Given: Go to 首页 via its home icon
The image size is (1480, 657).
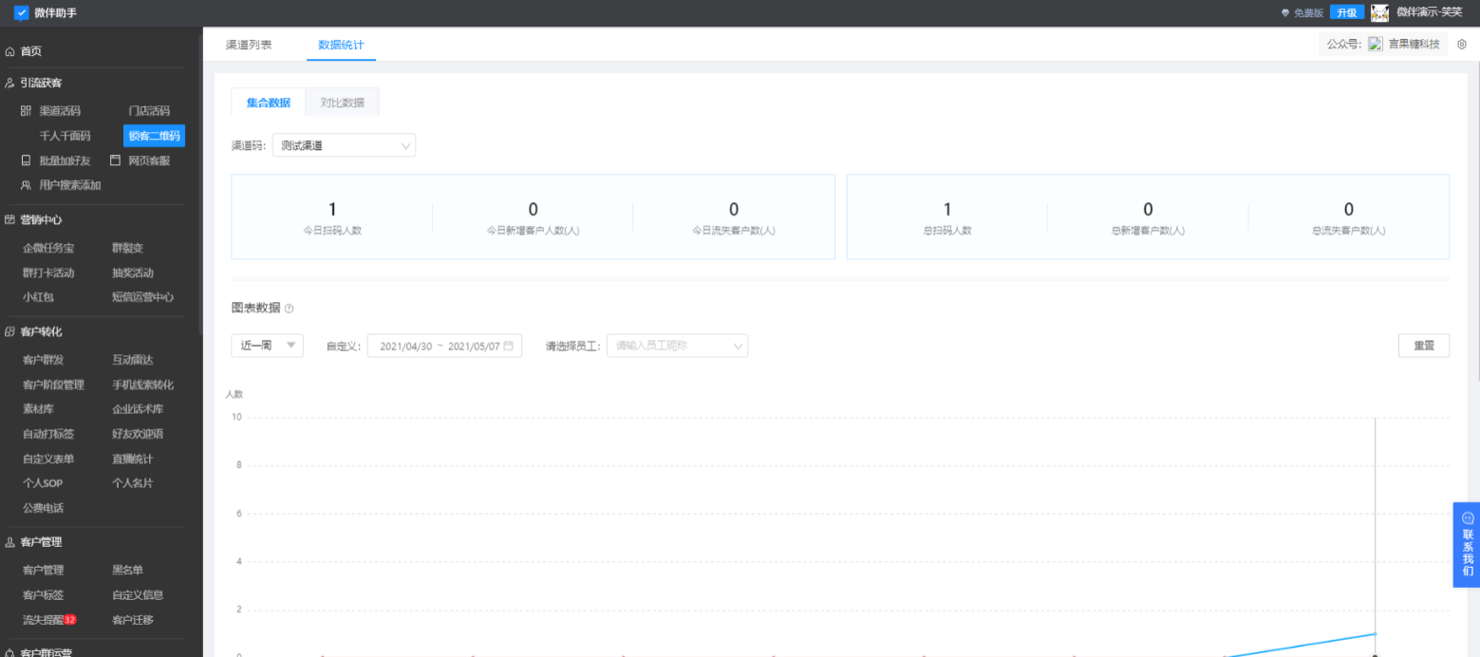Looking at the screenshot, I should click(x=9, y=51).
